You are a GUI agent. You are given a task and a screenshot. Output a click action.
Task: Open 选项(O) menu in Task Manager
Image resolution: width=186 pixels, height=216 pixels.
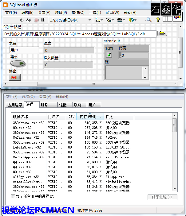(x=28, y=97)
